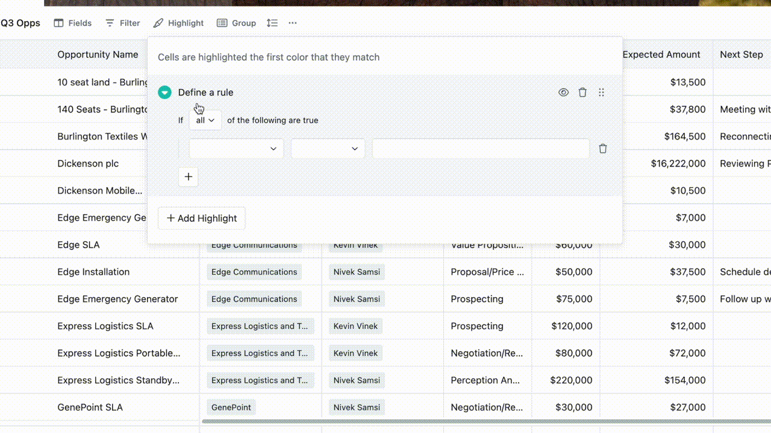
Task: Click the Edge SLA opportunity cell
Action: (78, 245)
